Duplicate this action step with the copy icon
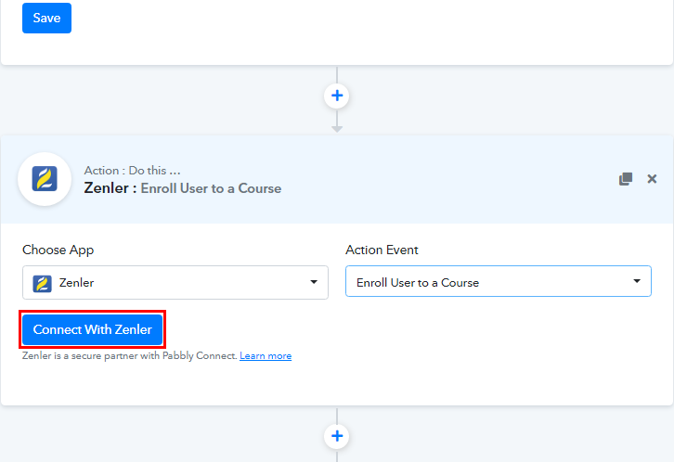 tap(626, 179)
